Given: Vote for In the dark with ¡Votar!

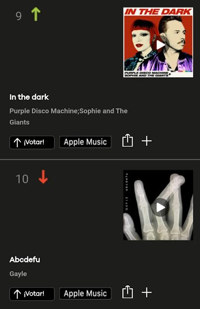Looking at the screenshot, I should [32, 142].
